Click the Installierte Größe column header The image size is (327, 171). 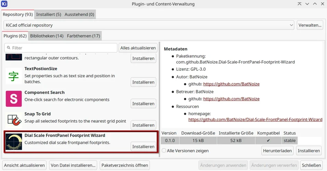(236, 133)
